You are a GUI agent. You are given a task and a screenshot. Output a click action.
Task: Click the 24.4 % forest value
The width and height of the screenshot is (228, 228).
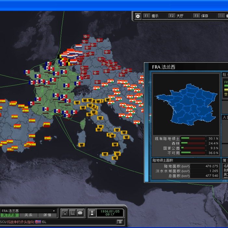pos(213,143)
